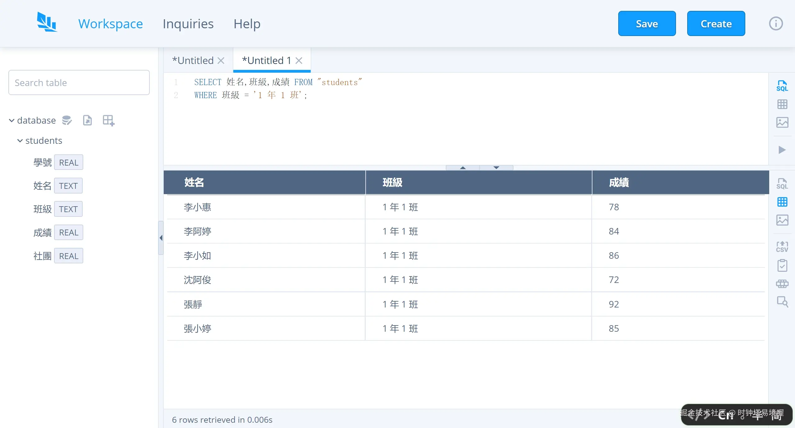795x428 pixels.
Task: Toggle the results image view
Action: click(x=783, y=220)
